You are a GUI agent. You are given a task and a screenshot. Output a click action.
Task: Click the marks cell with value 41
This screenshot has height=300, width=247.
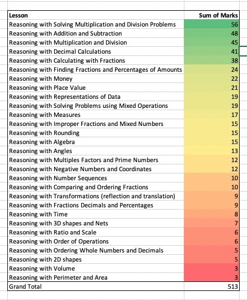211,51
